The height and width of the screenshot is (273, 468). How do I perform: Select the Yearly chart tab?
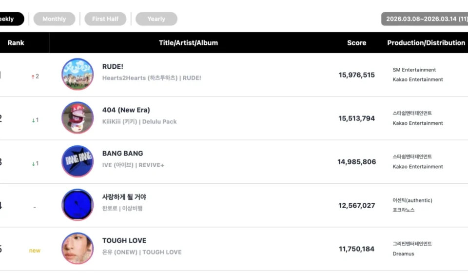pos(156,19)
